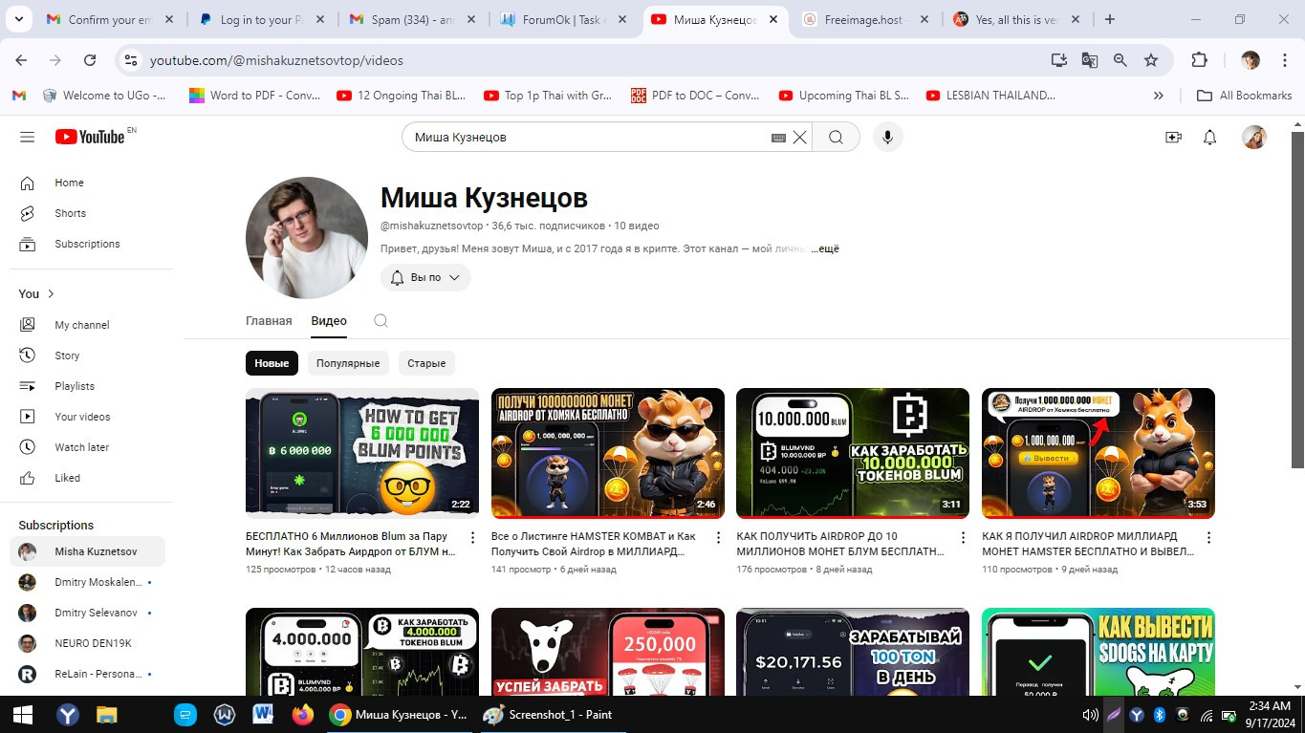Filter videos by Новые
This screenshot has width=1305, height=733.
tap(272, 363)
